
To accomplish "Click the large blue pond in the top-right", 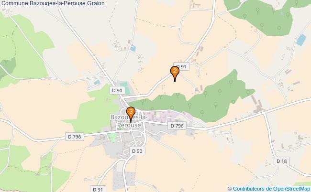I will click(x=301, y=40).
